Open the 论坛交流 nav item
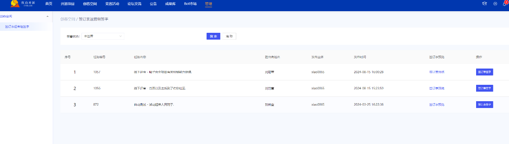Viewport: 509px width, 144px height. point(134,4)
